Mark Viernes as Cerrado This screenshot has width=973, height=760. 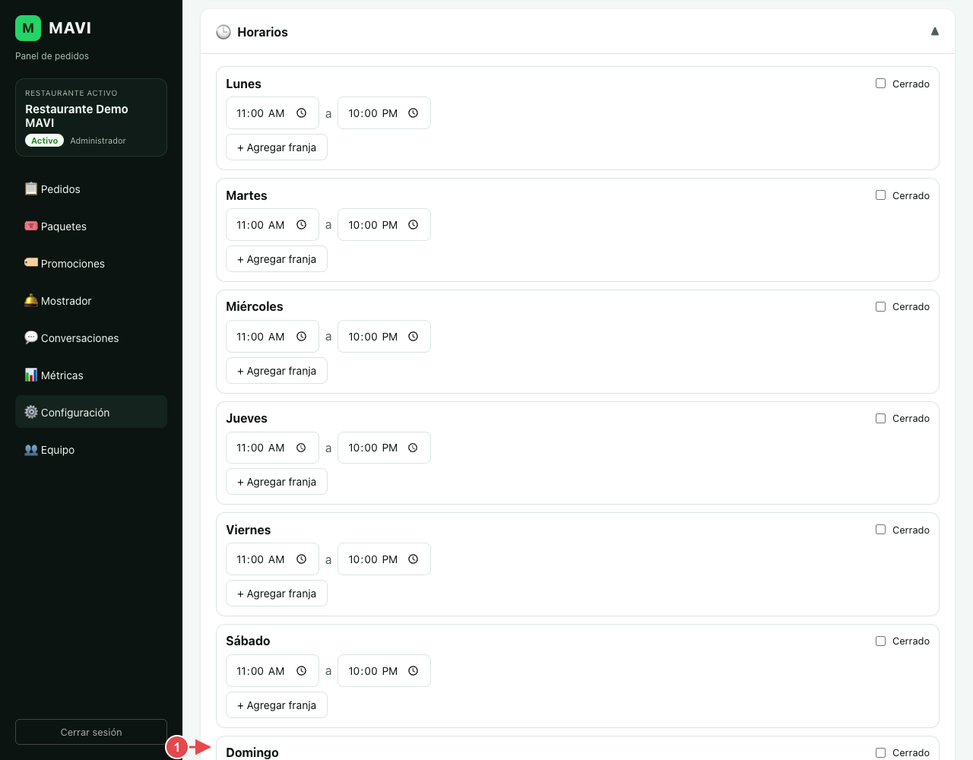point(880,530)
